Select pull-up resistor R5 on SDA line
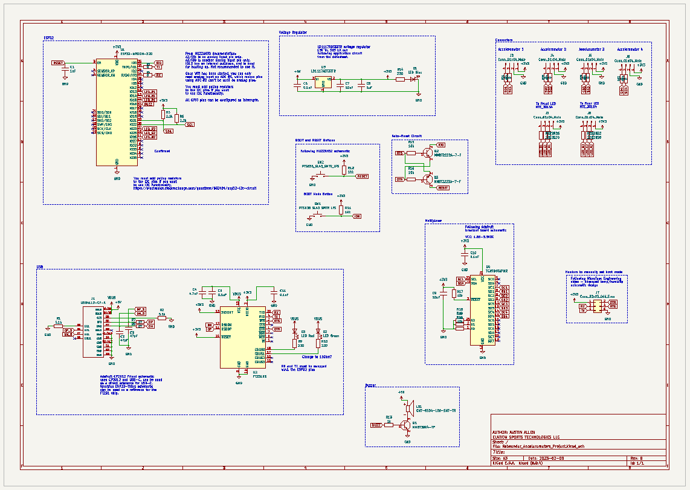The width and height of the screenshot is (690, 490). coord(163,115)
